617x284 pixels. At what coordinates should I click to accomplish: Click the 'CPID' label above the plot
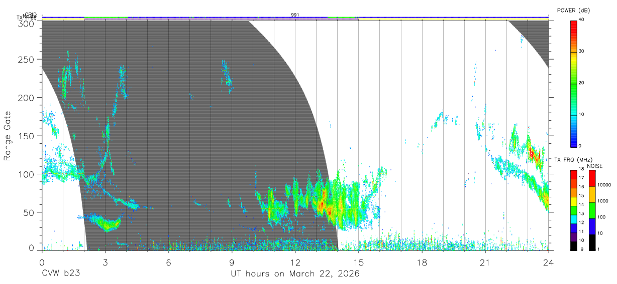(31, 15)
